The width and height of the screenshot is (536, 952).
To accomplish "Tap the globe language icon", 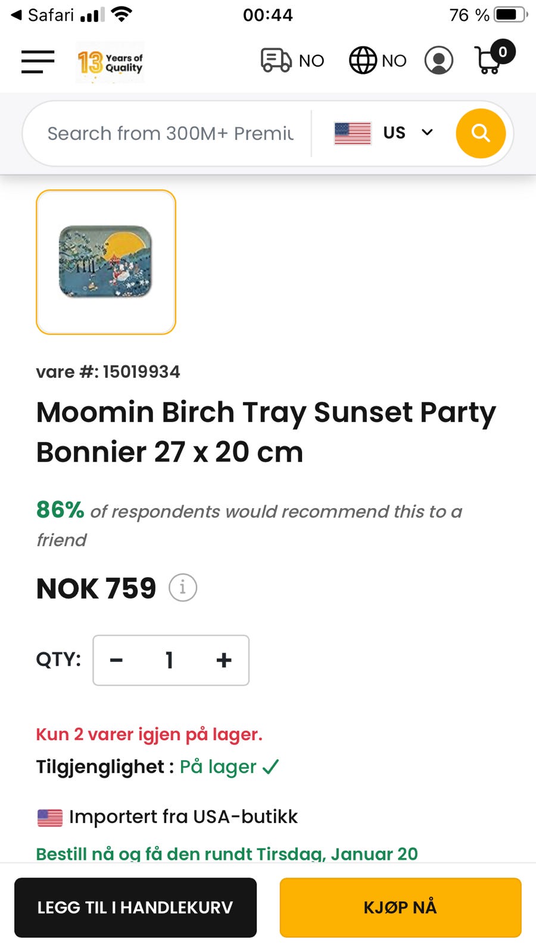I will (x=363, y=61).
